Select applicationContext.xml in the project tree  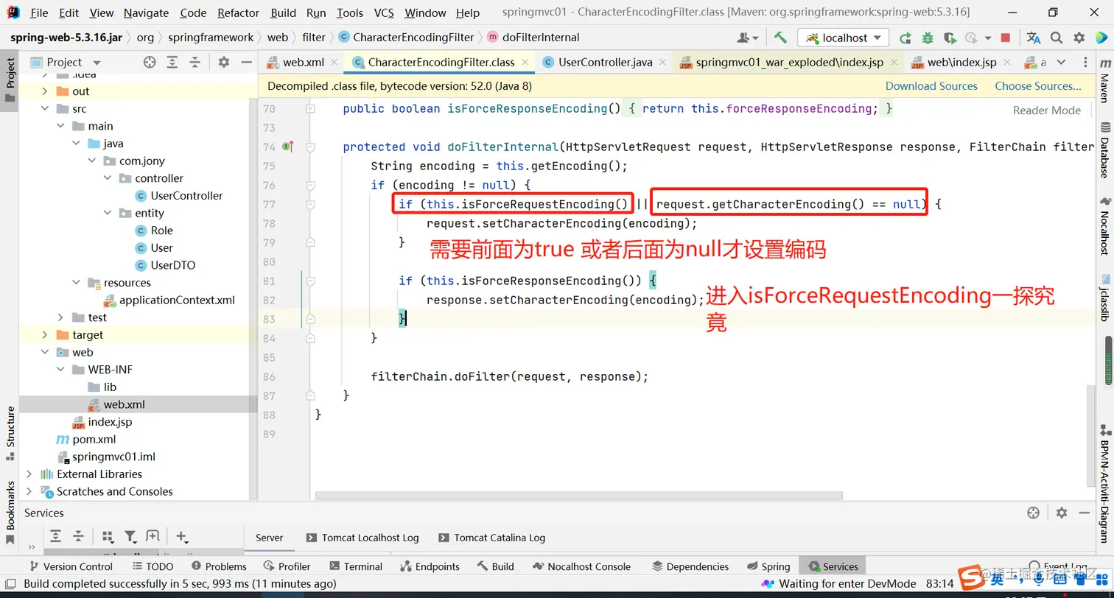pos(177,300)
